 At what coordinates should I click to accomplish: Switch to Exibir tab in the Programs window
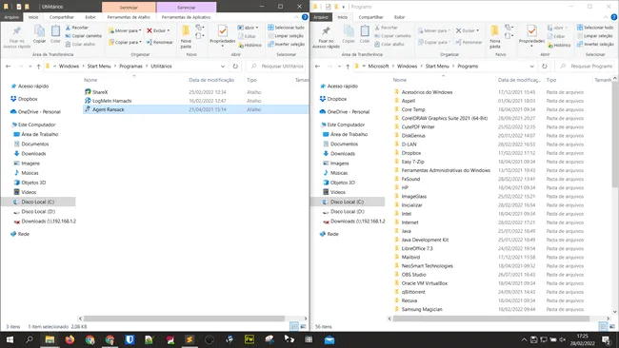click(x=400, y=17)
